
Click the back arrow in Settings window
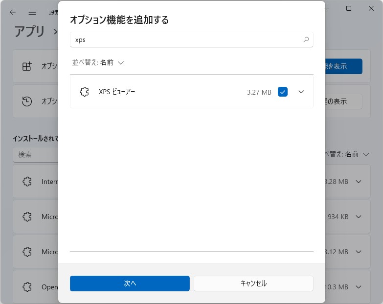tap(13, 12)
